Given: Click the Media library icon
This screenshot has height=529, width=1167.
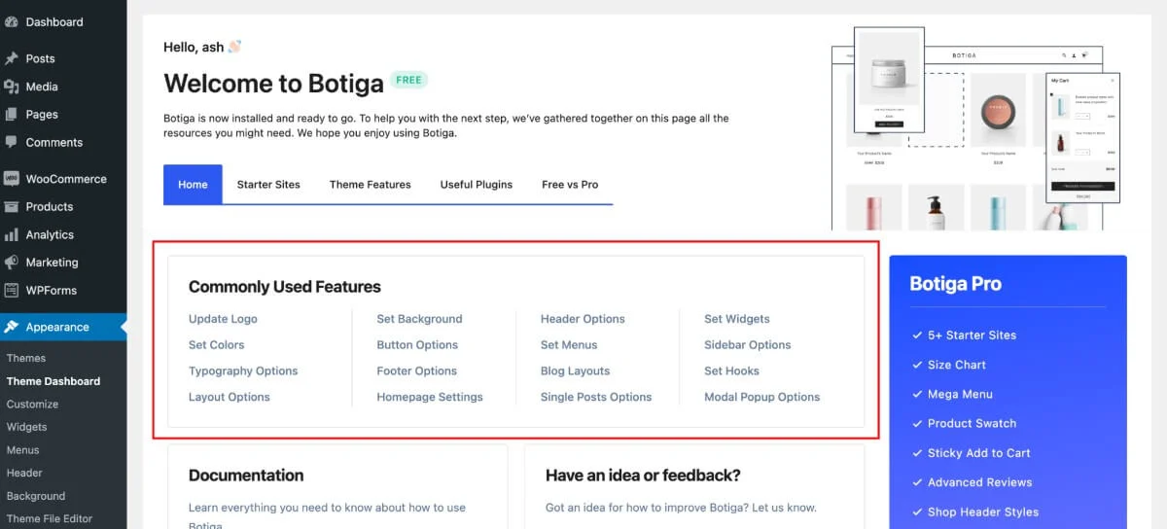Looking at the screenshot, I should pos(12,87).
